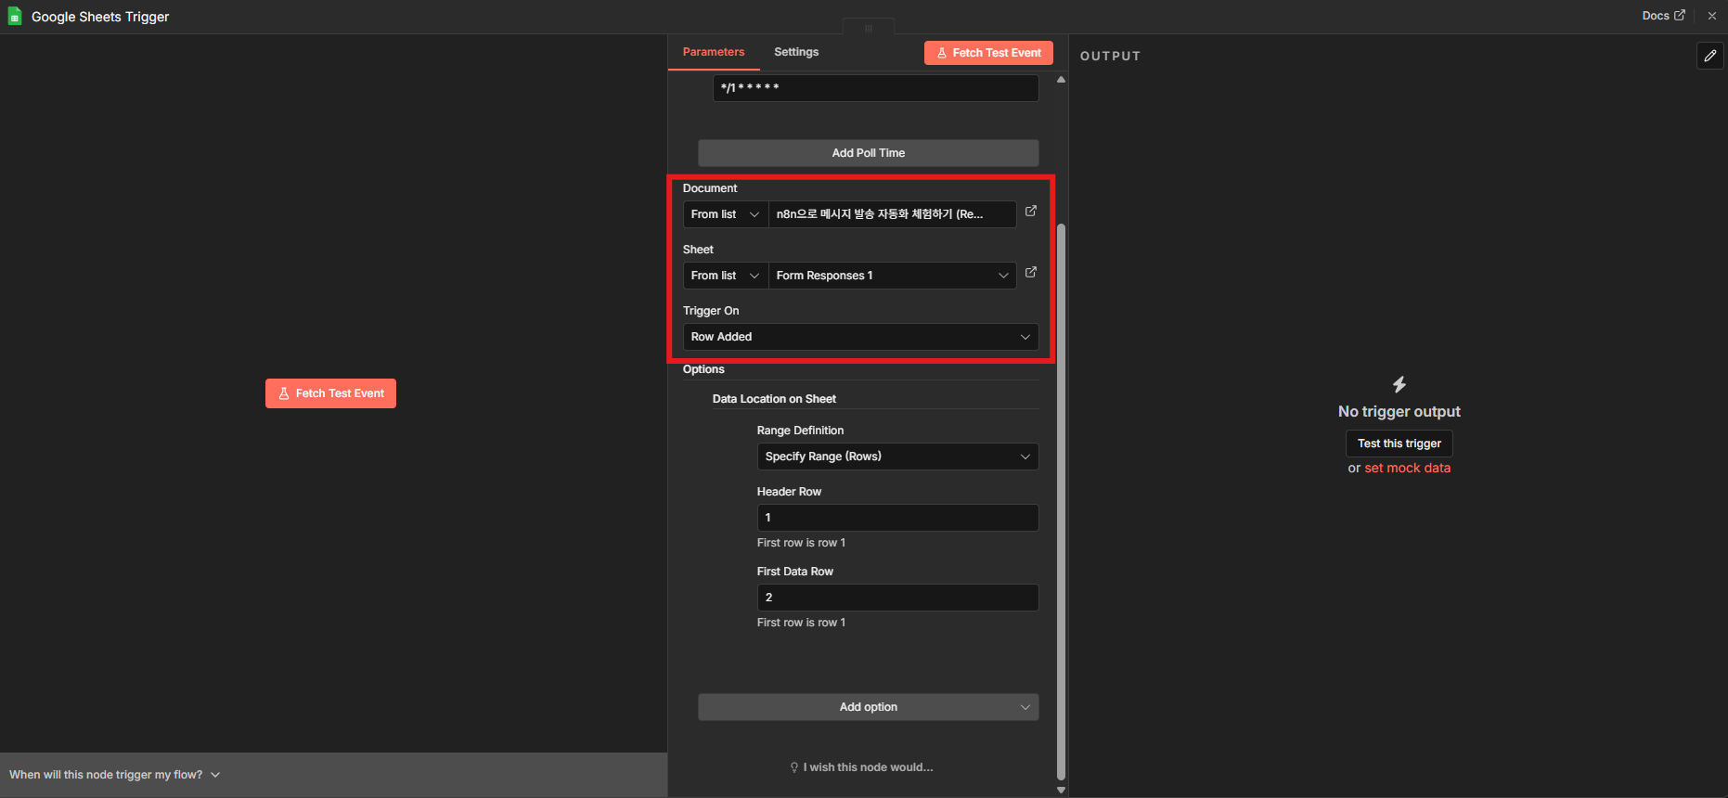Open the Sheet 'From list' mode dropdown
The image size is (1728, 798).
click(725, 276)
